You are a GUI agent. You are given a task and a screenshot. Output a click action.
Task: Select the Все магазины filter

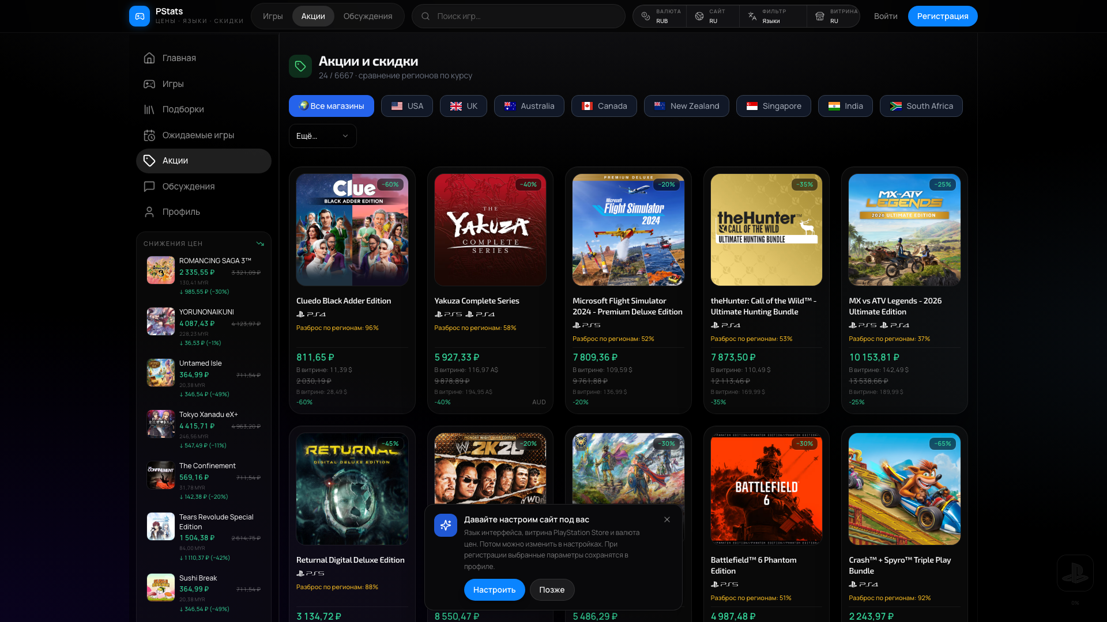(332, 106)
